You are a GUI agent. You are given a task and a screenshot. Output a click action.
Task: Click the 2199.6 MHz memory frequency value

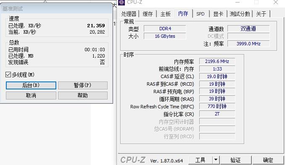[217, 61]
